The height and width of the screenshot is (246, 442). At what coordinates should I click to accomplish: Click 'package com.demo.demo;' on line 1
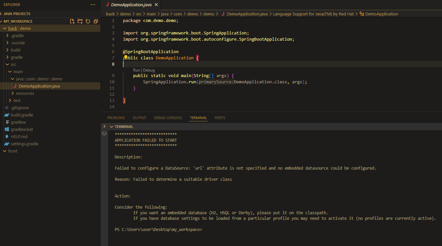pos(151,20)
